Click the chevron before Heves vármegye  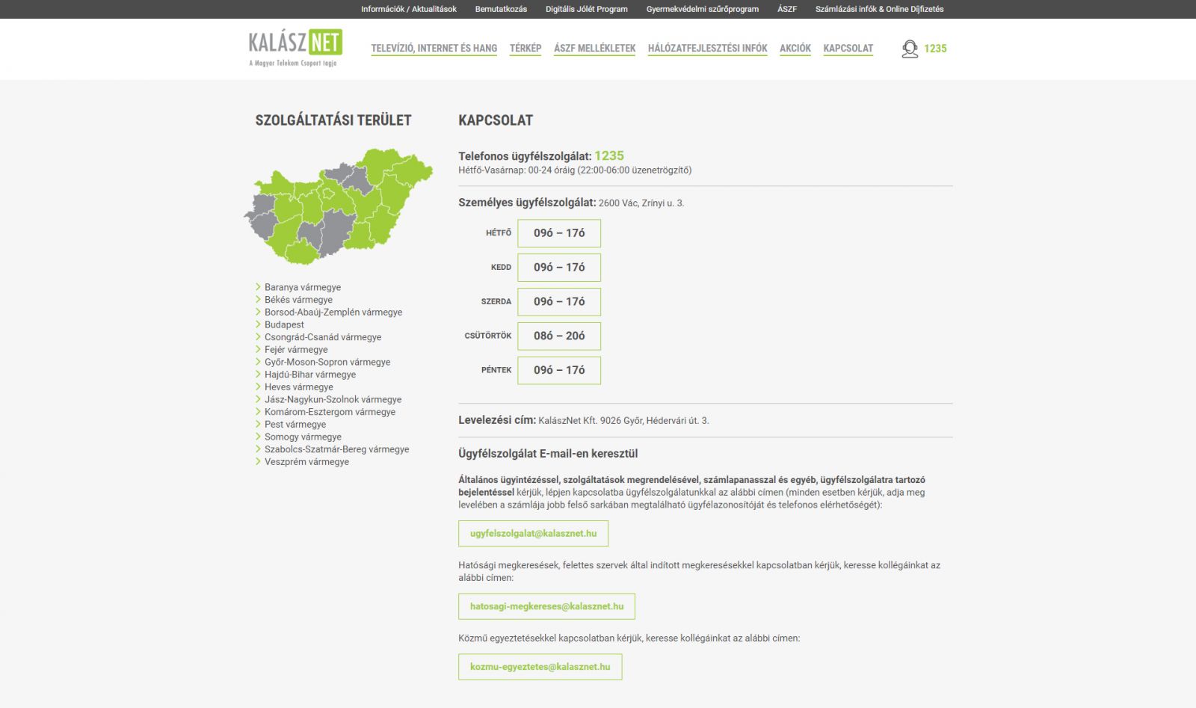259,387
